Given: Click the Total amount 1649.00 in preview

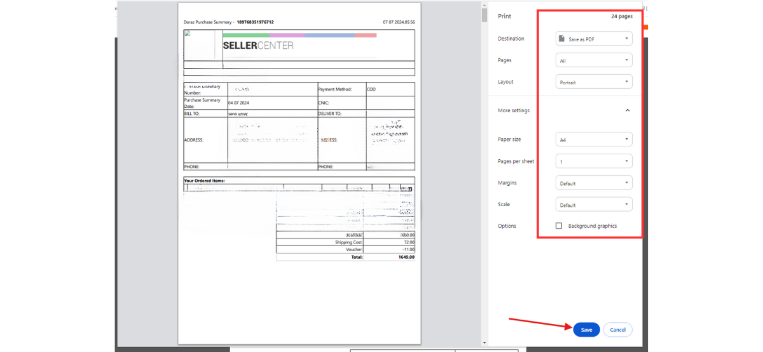Looking at the screenshot, I should click(x=406, y=257).
